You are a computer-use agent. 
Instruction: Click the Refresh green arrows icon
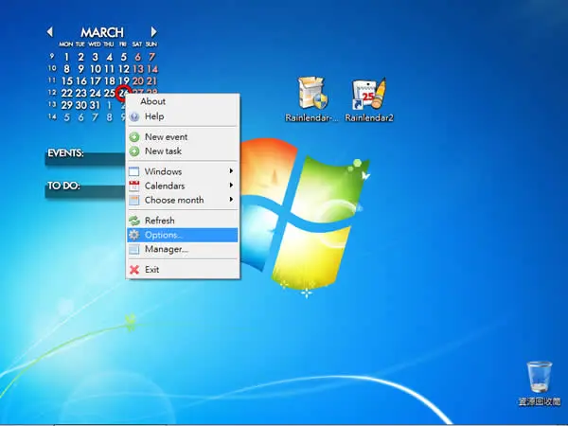tap(134, 221)
